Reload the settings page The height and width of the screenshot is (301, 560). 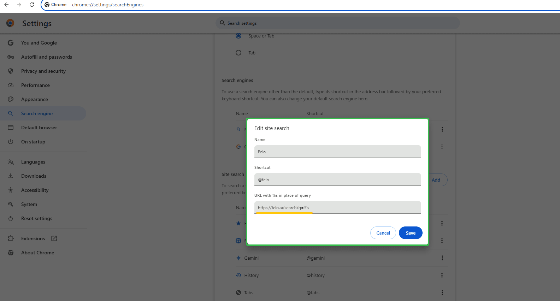pyautogui.click(x=32, y=5)
